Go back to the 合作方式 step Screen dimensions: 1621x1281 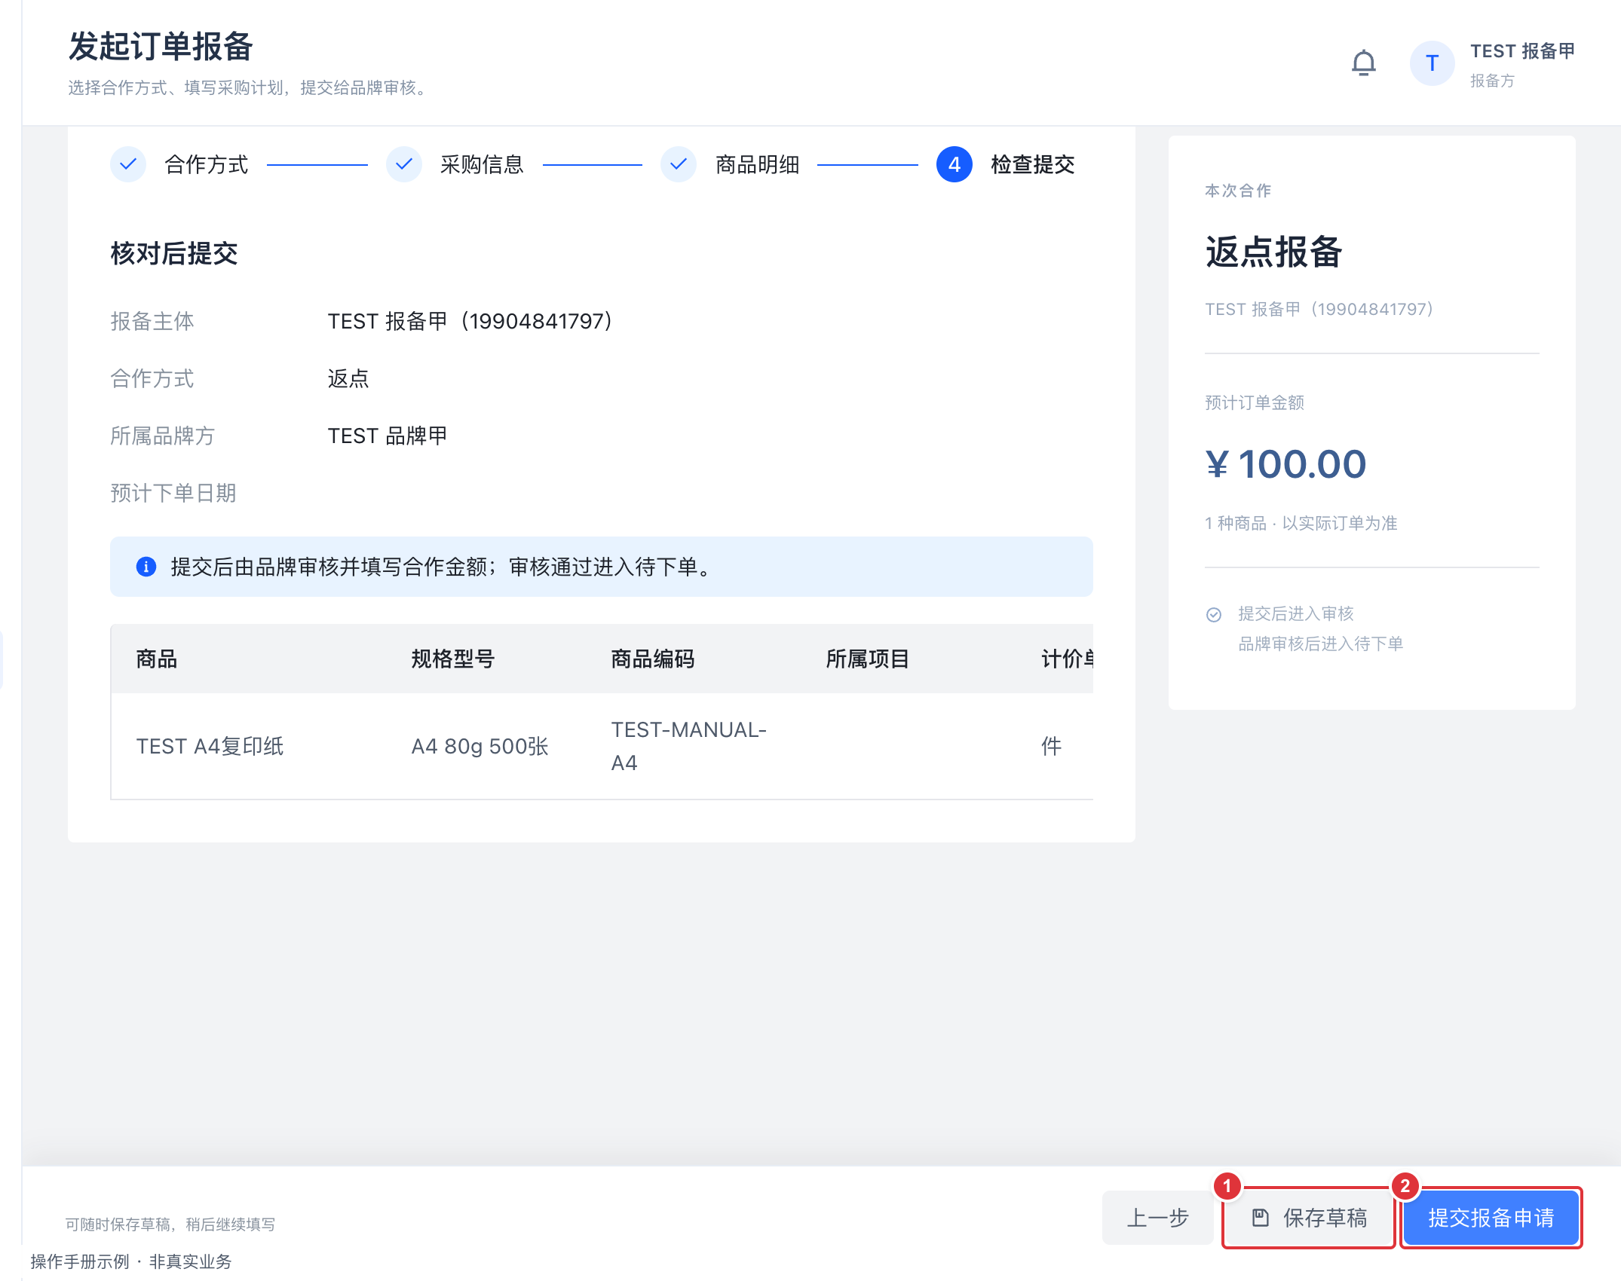[x=207, y=164]
